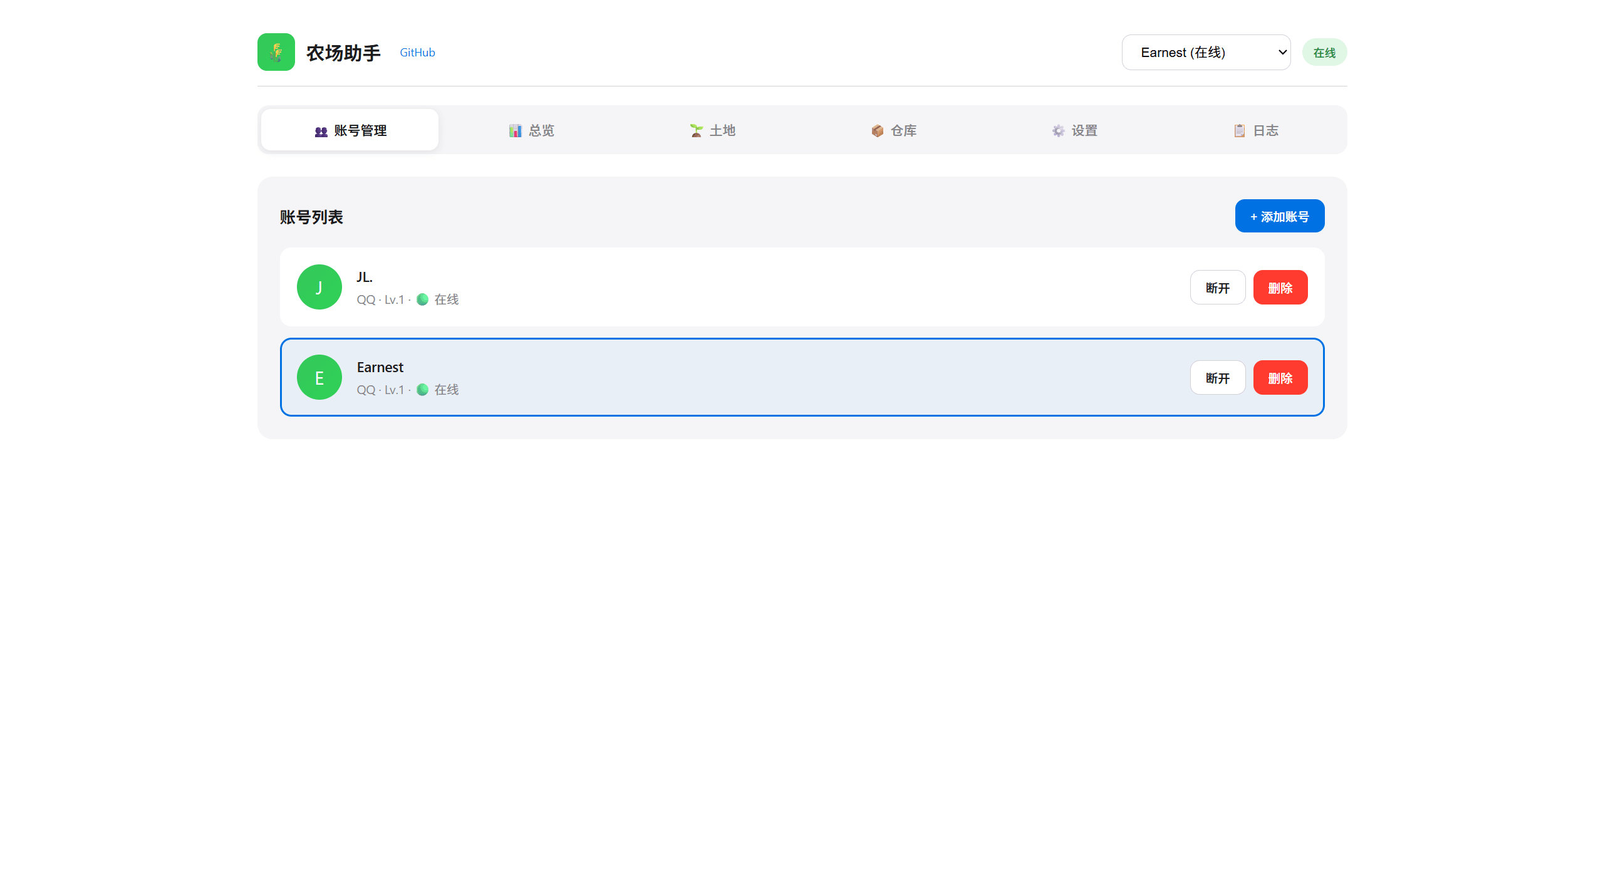
Task: Open the Earnest (在线) account dropdown
Action: point(1206,53)
